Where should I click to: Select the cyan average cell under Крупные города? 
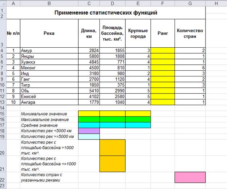coord(138,125)
